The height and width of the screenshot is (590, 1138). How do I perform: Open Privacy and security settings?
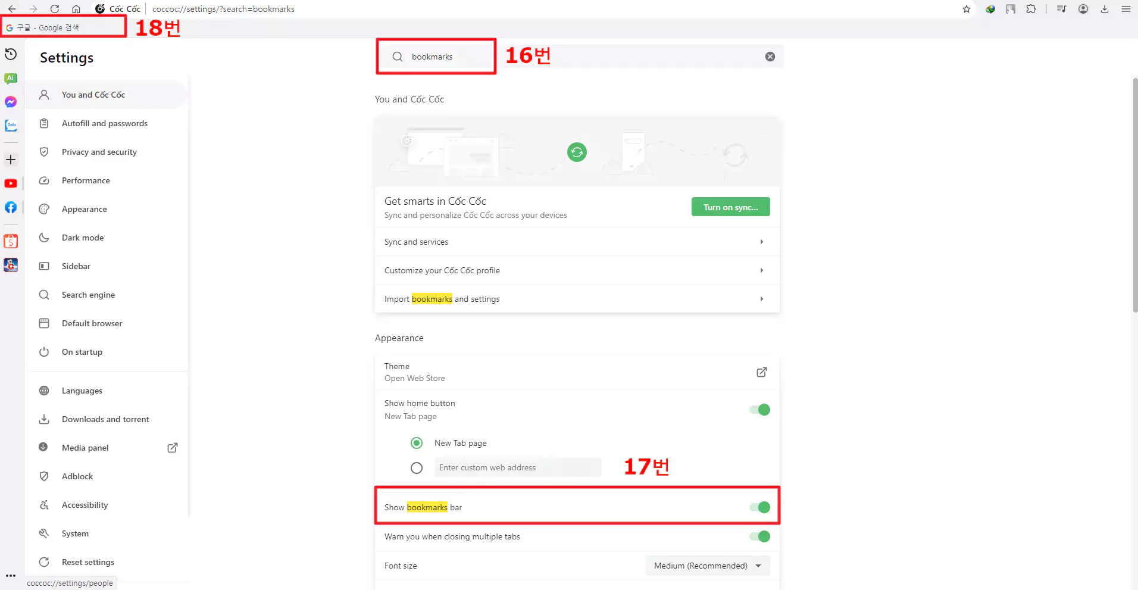(107, 152)
